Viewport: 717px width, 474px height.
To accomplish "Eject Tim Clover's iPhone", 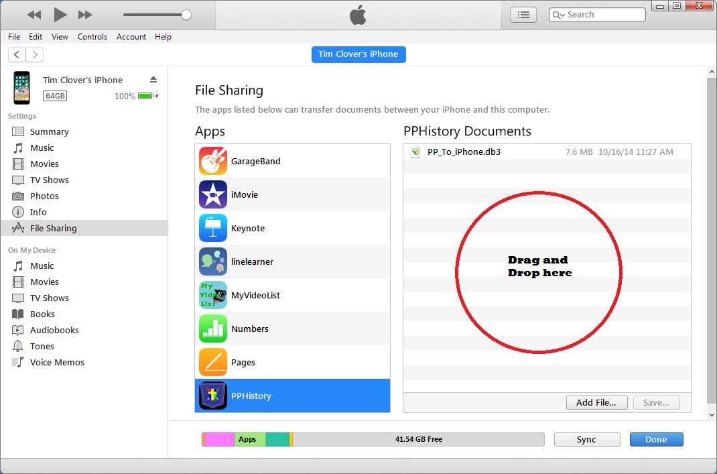I will click(x=153, y=80).
